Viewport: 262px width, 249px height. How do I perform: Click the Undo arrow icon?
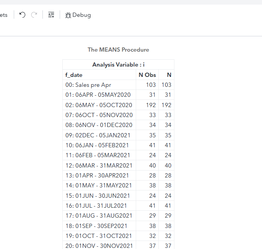pyautogui.click(x=23, y=15)
